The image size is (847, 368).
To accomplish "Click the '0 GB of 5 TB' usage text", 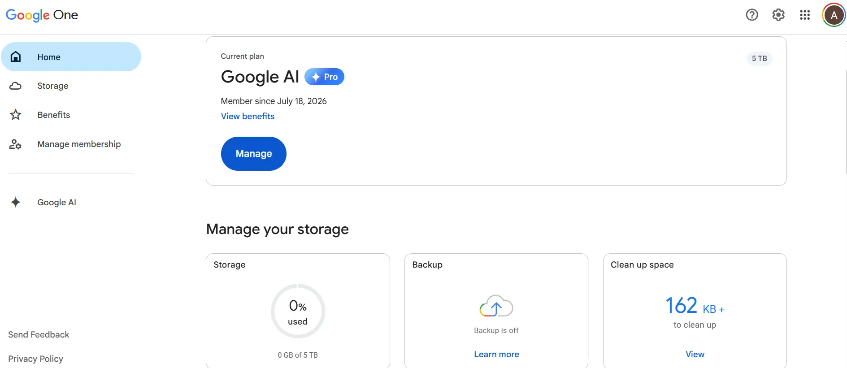I will click(x=298, y=355).
